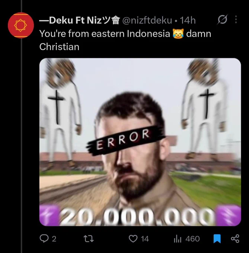Click the 460 views count
This screenshot has width=249, height=253.
click(193, 239)
